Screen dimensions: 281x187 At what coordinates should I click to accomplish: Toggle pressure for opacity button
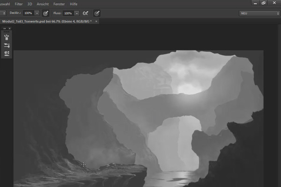click(x=46, y=13)
